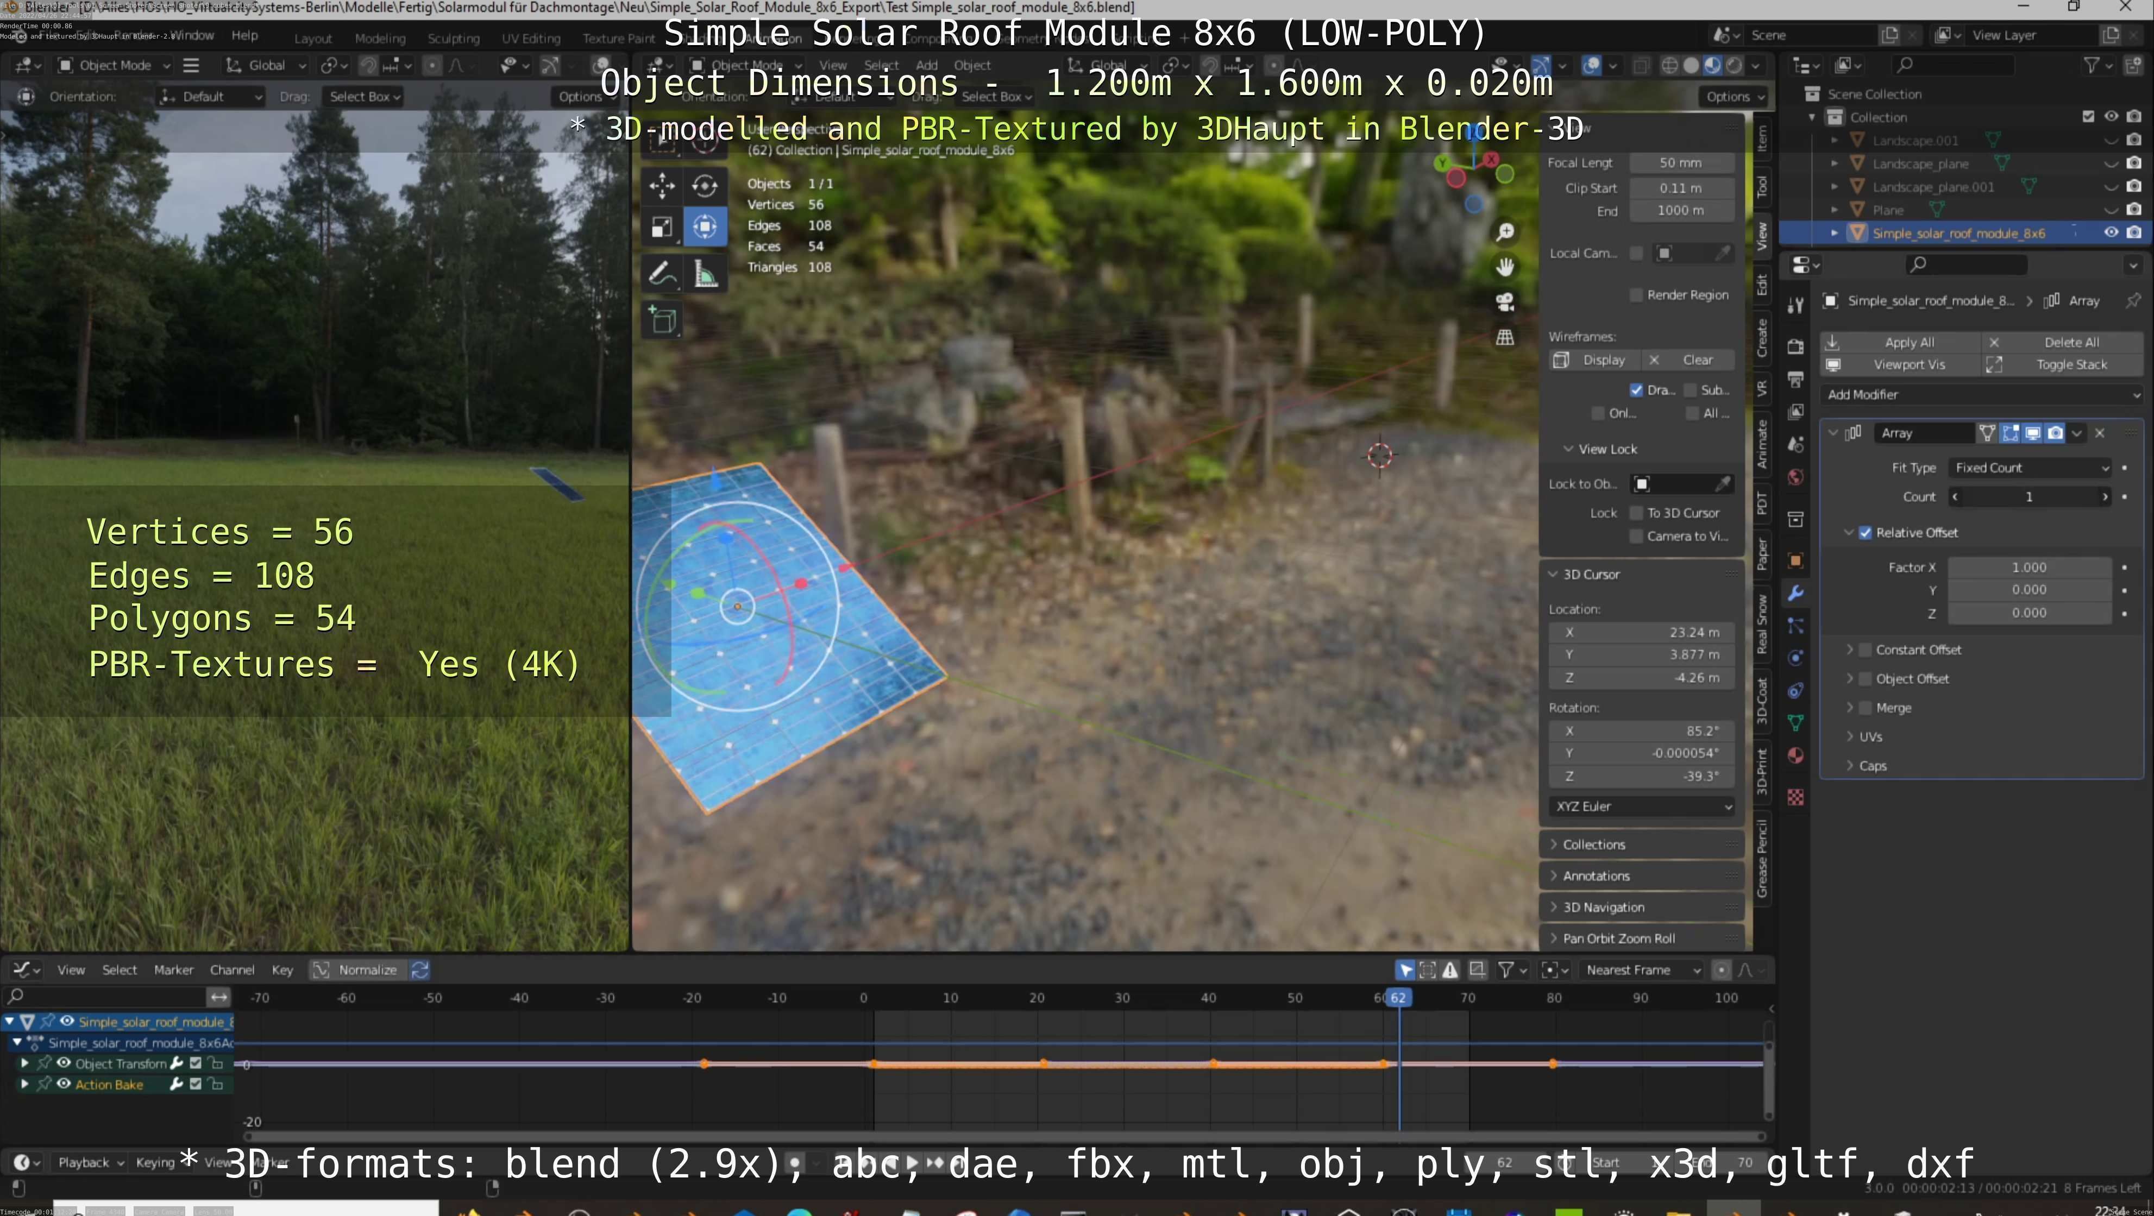Activate the Annotate pencil tool
This screenshot has height=1216, width=2154.
tap(662, 273)
